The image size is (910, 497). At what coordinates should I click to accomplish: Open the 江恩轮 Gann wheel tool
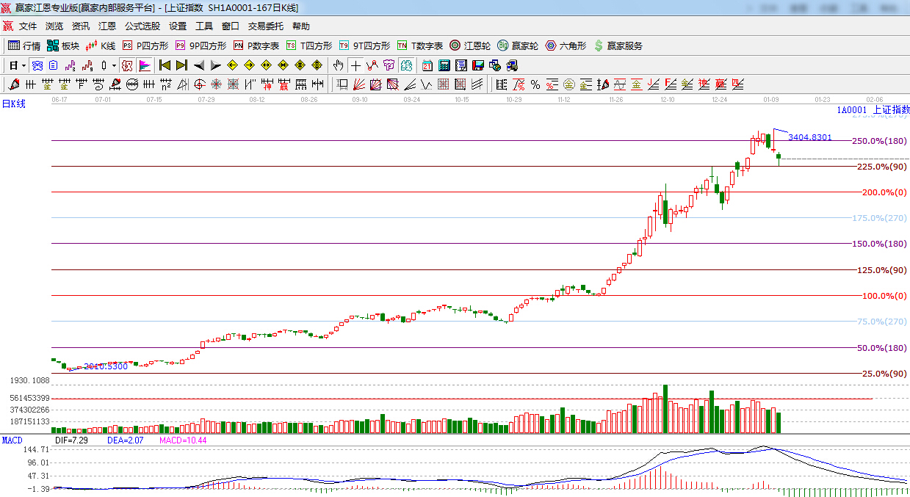470,46
